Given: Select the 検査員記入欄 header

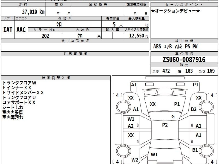Looking at the screenshot, I should (56, 78).
